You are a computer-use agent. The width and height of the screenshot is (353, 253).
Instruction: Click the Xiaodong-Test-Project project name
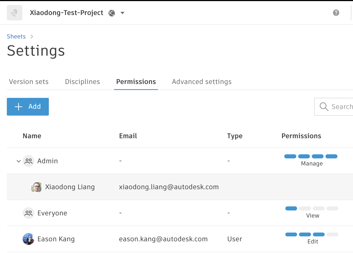click(x=67, y=13)
